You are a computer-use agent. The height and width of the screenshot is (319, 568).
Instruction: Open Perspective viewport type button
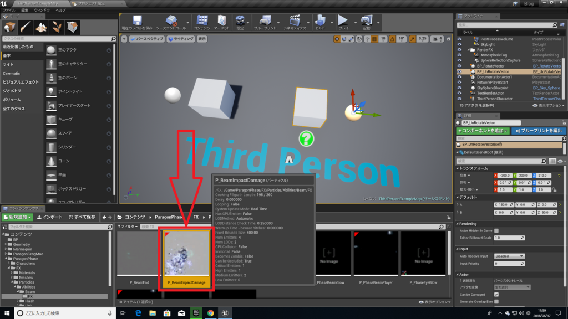coord(146,39)
